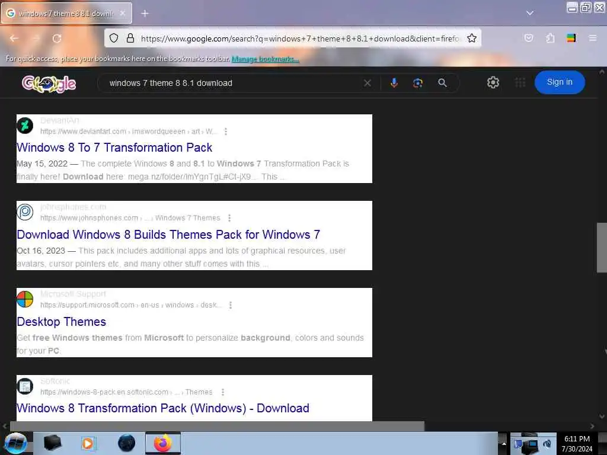This screenshot has height=455, width=607.
Task: Click the Firefox taskbar button
Action: [163, 443]
